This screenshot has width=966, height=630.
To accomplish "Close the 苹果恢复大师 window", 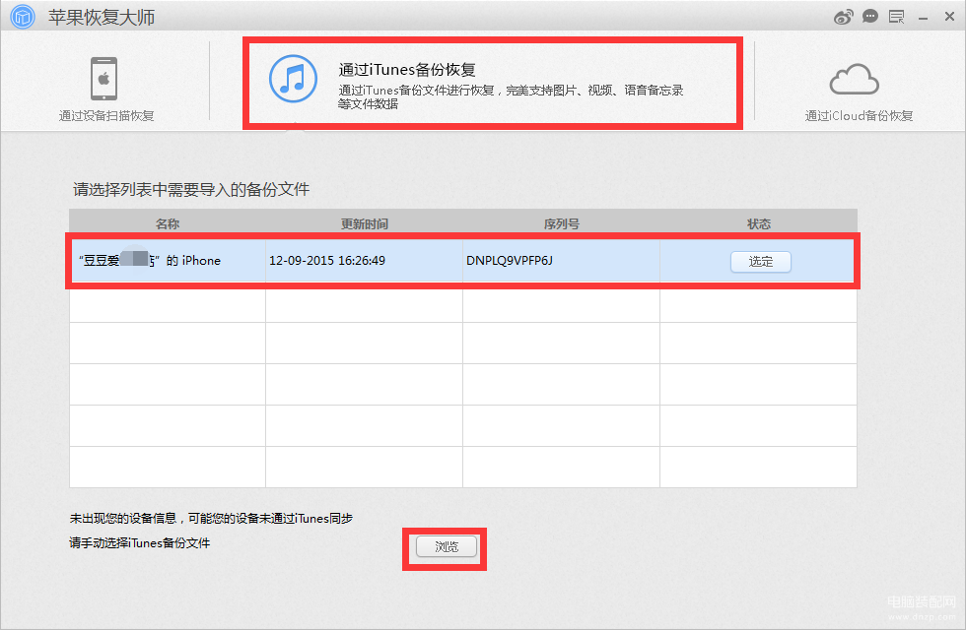I will (949, 17).
